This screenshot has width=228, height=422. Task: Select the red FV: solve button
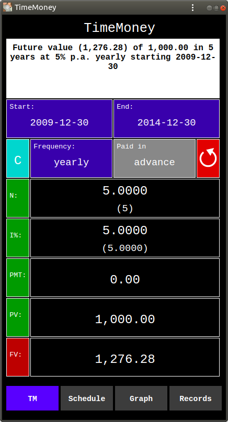18,357
